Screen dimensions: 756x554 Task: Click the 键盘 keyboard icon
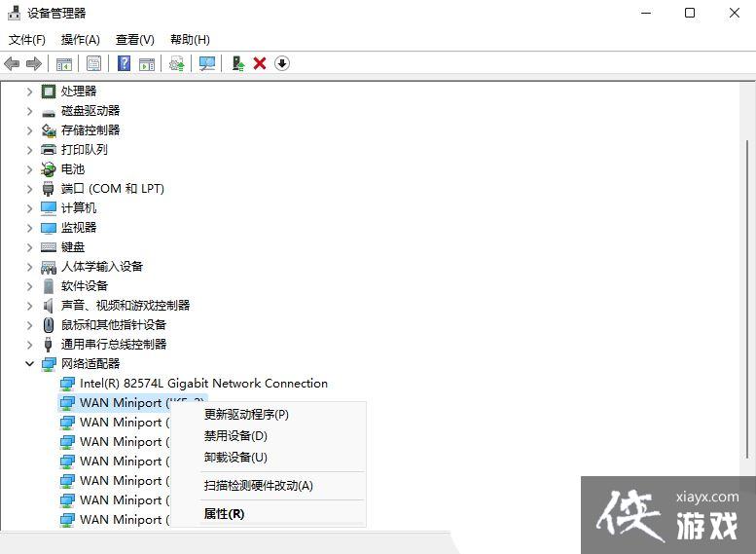(49, 247)
